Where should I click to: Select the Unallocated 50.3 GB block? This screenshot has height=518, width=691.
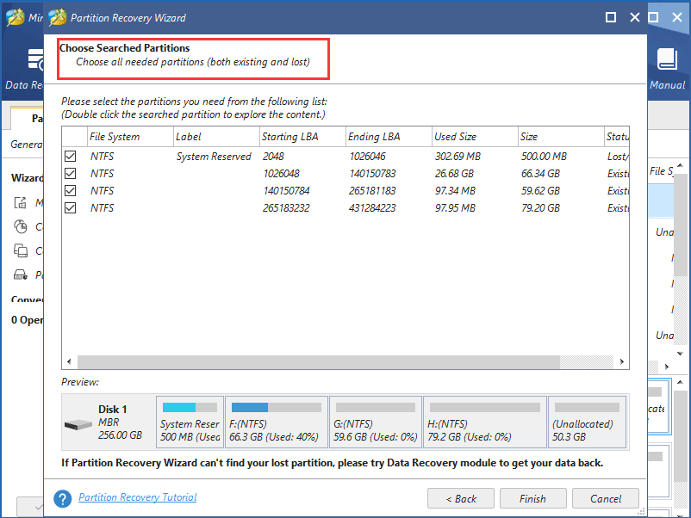pyautogui.click(x=587, y=422)
